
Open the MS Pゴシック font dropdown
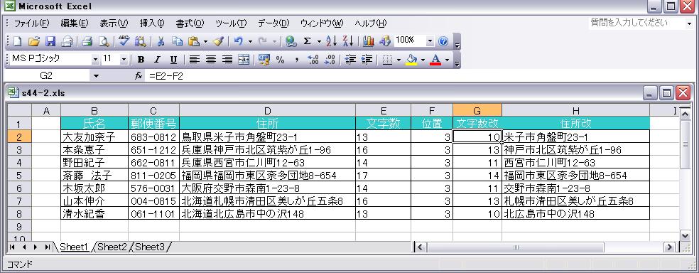point(95,59)
